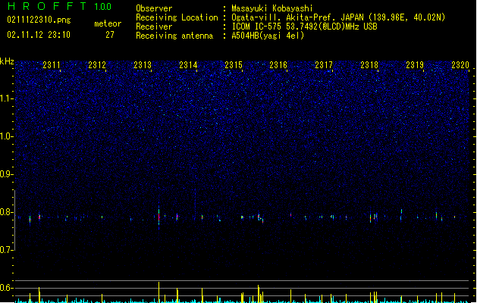Click the 'Observer' field label
Screen dimensions: 477x303
tap(154, 8)
